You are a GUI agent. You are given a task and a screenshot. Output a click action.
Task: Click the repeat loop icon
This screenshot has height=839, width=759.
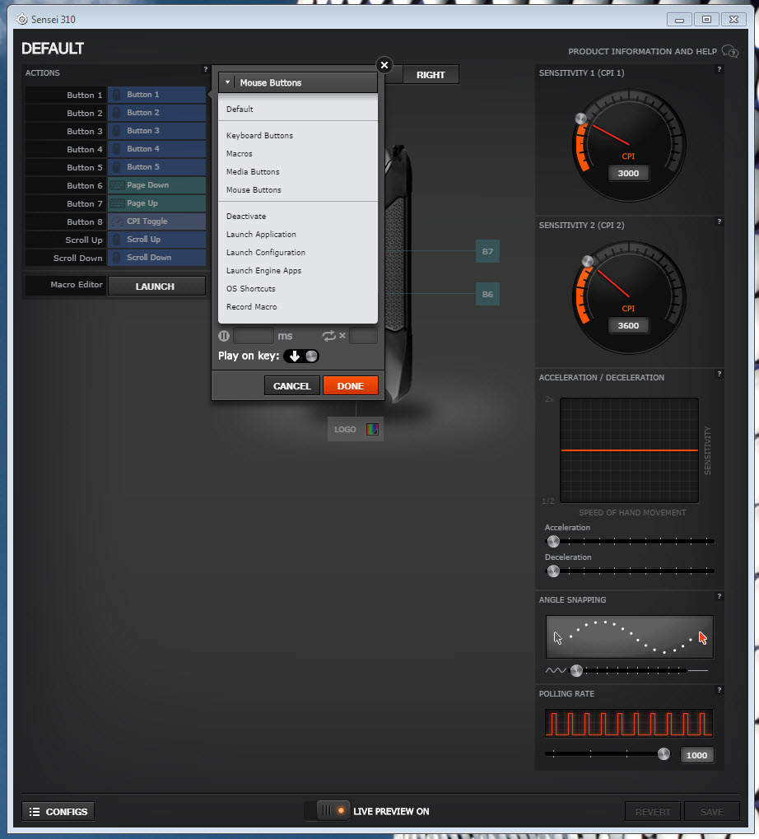click(x=329, y=336)
